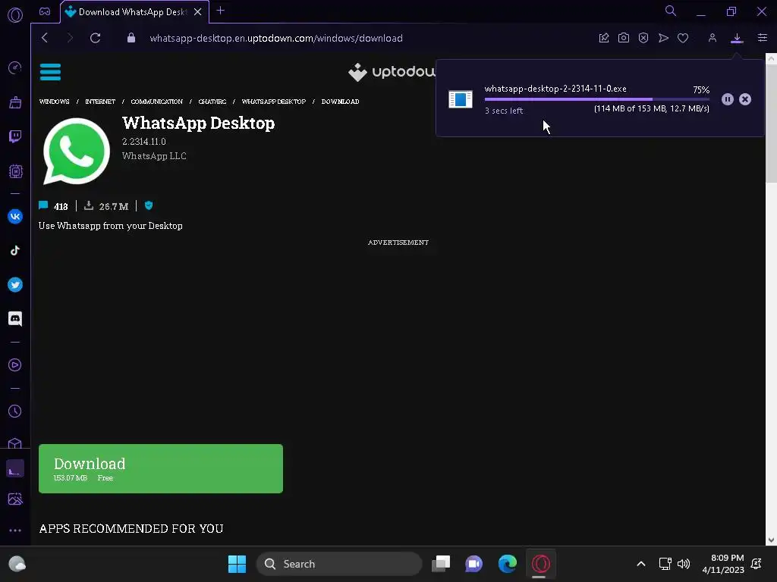Go to INTERNET breadcrumb
This screenshot has width=777, height=582.
(x=100, y=102)
